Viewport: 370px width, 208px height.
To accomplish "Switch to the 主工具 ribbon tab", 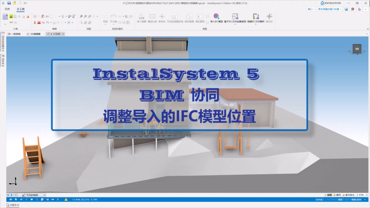I will pyautogui.click(x=21, y=9).
